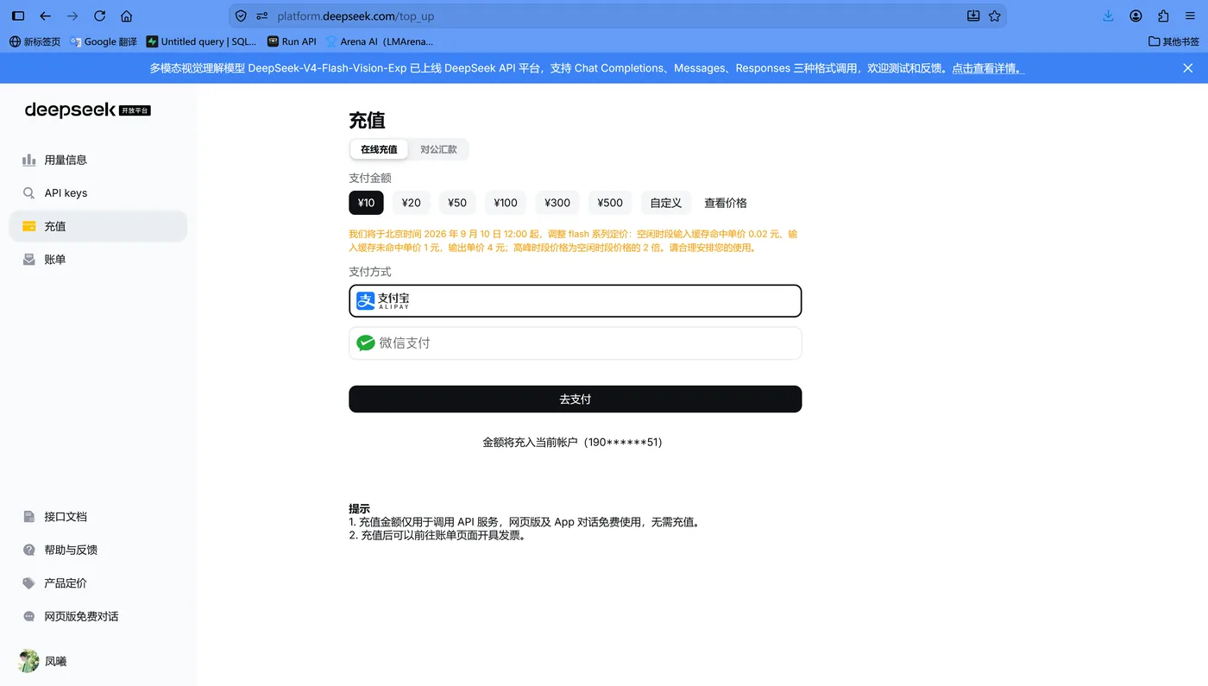Click the deepseek logo
The image size is (1208, 686).
pyautogui.click(x=87, y=110)
